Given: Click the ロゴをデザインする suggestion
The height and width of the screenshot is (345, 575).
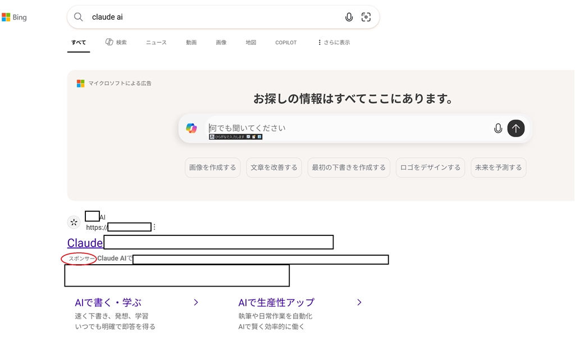Looking at the screenshot, I should (x=430, y=167).
